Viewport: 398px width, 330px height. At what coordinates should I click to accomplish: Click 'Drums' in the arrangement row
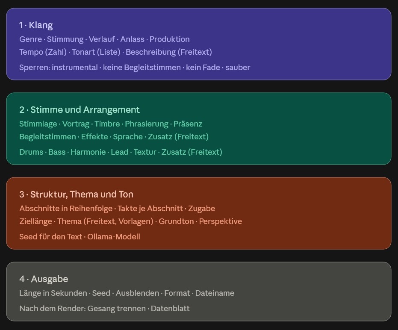31,152
